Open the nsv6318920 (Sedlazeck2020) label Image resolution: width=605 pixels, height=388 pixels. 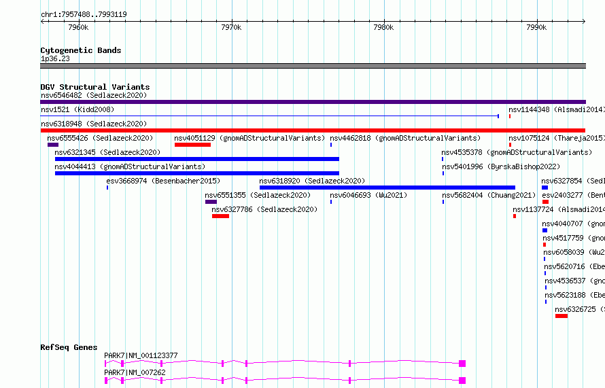point(312,181)
